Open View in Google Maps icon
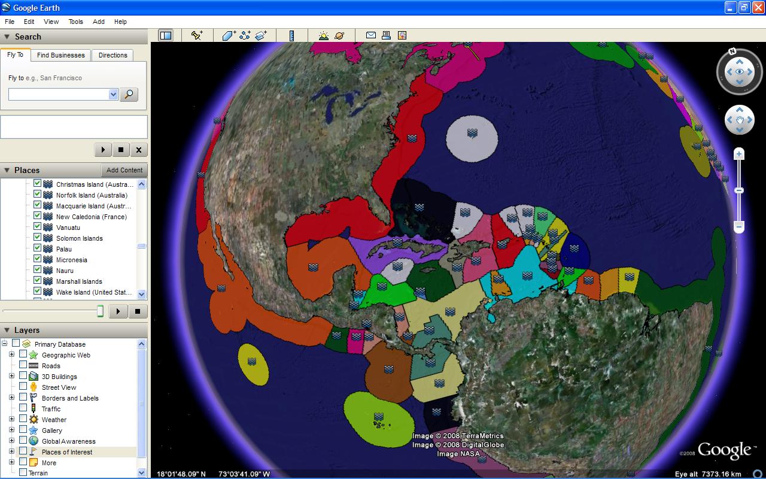 click(x=402, y=36)
